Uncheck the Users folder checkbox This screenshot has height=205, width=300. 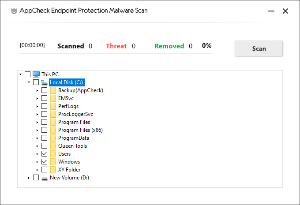click(x=45, y=154)
